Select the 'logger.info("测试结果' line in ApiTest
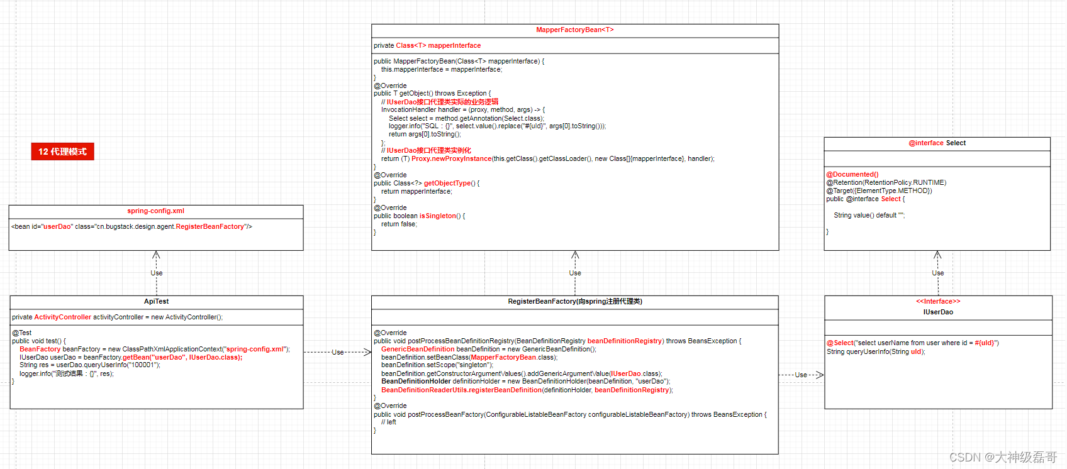The height and width of the screenshot is (469, 1067). [x=67, y=373]
